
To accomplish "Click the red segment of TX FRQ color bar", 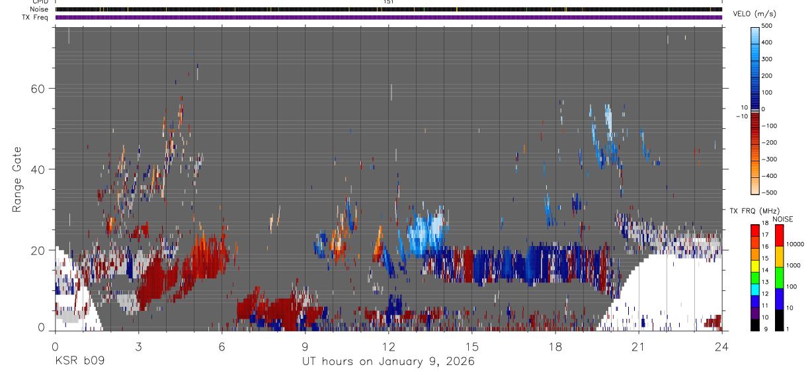I will click(755, 229).
